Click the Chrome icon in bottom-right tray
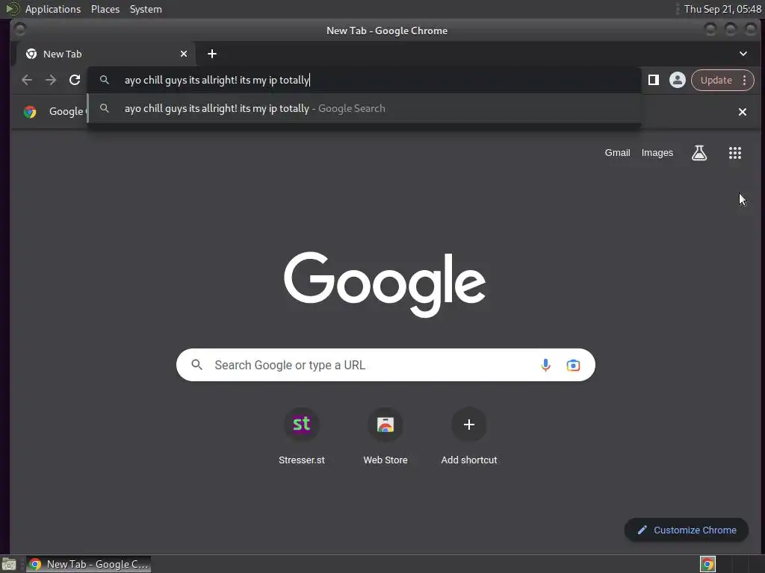Image resolution: width=765 pixels, height=573 pixels. click(707, 564)
